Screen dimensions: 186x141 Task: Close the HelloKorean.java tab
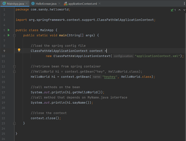click(x=59, y=3)
